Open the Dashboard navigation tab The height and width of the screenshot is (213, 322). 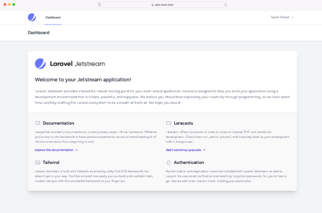click(x=53, y=17)
